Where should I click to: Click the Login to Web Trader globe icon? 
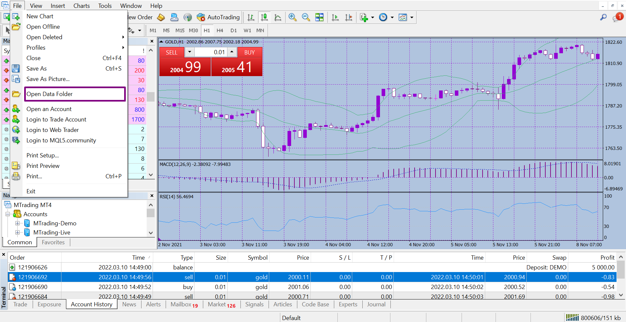click(x=16, y=130)
